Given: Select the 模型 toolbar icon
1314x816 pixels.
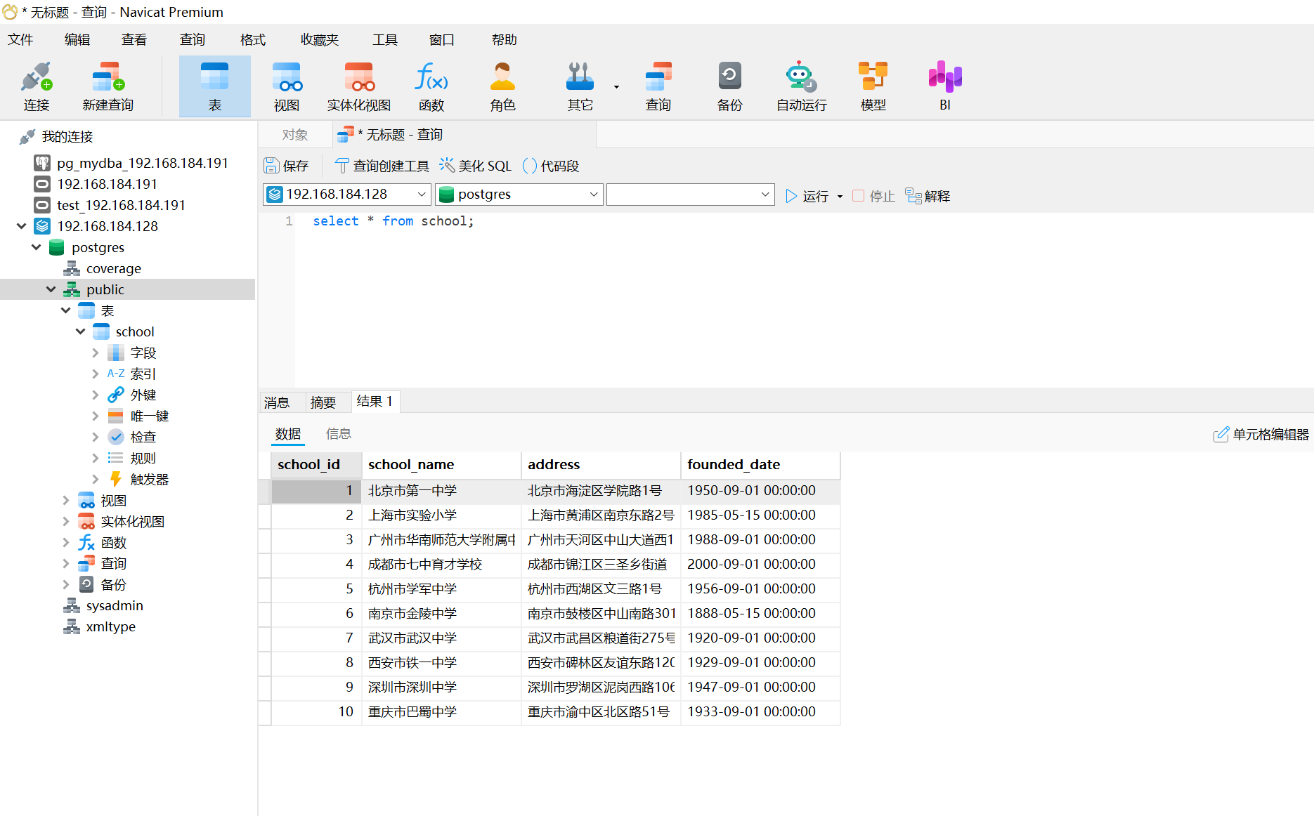Looking at the screenshot, I should point(873,86).
